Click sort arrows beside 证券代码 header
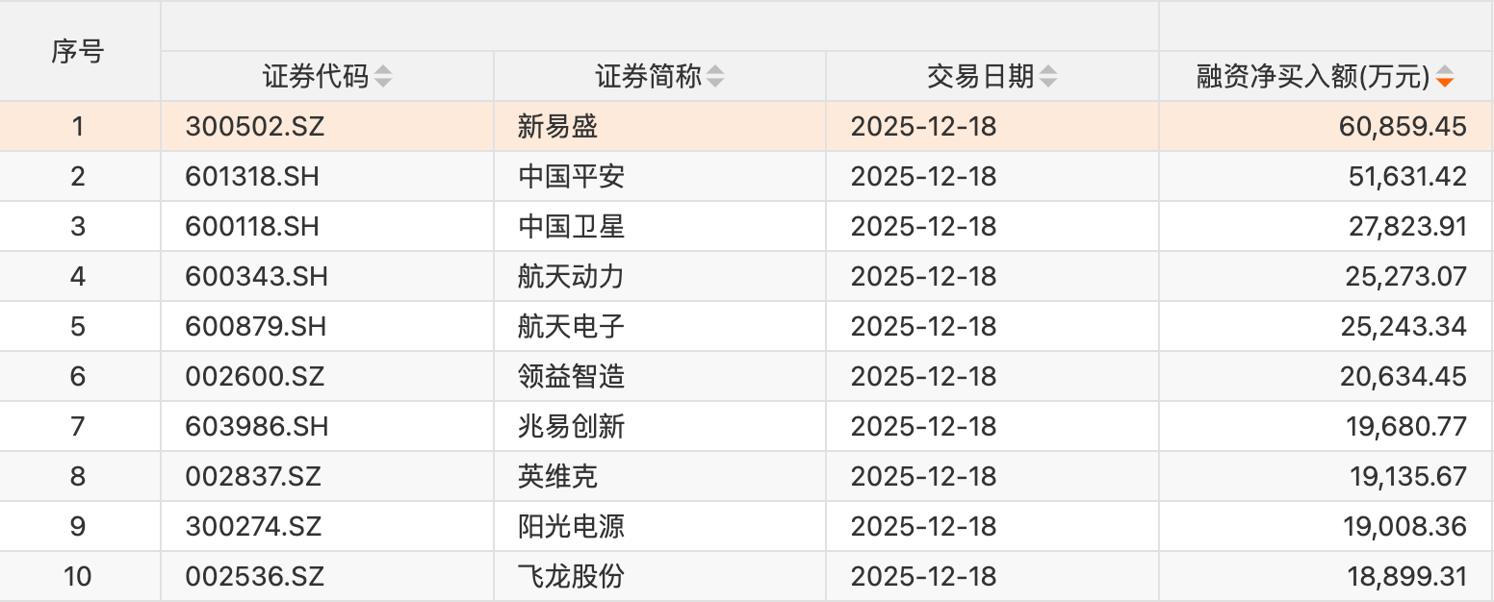 (x=383, y=77)
